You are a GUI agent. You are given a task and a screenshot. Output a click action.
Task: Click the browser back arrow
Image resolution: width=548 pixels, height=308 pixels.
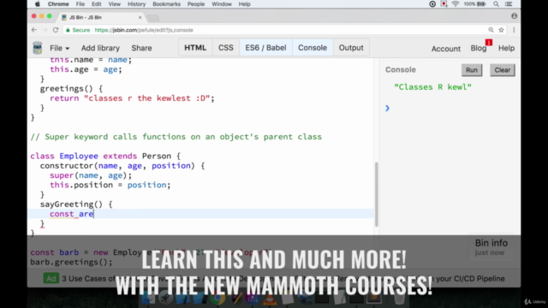(34, 30)
